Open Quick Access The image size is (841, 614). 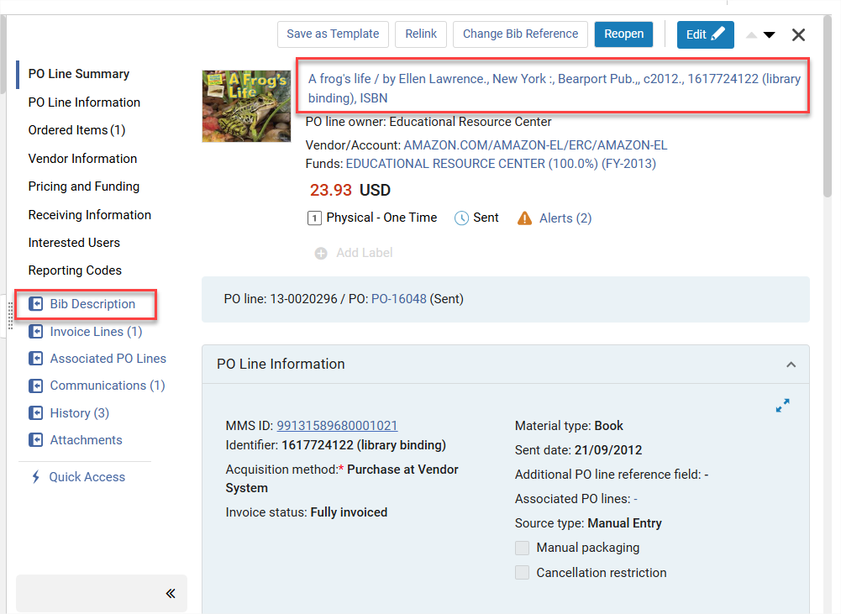(87, 477)
